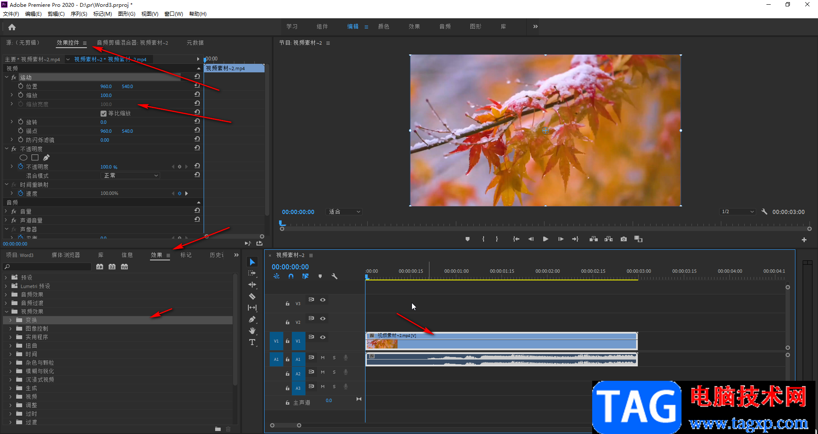
Task: Click the Home icon
Action: click(12, 27)
